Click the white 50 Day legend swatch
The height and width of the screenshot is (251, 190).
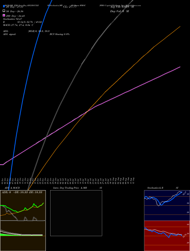[x=4, y=11]
